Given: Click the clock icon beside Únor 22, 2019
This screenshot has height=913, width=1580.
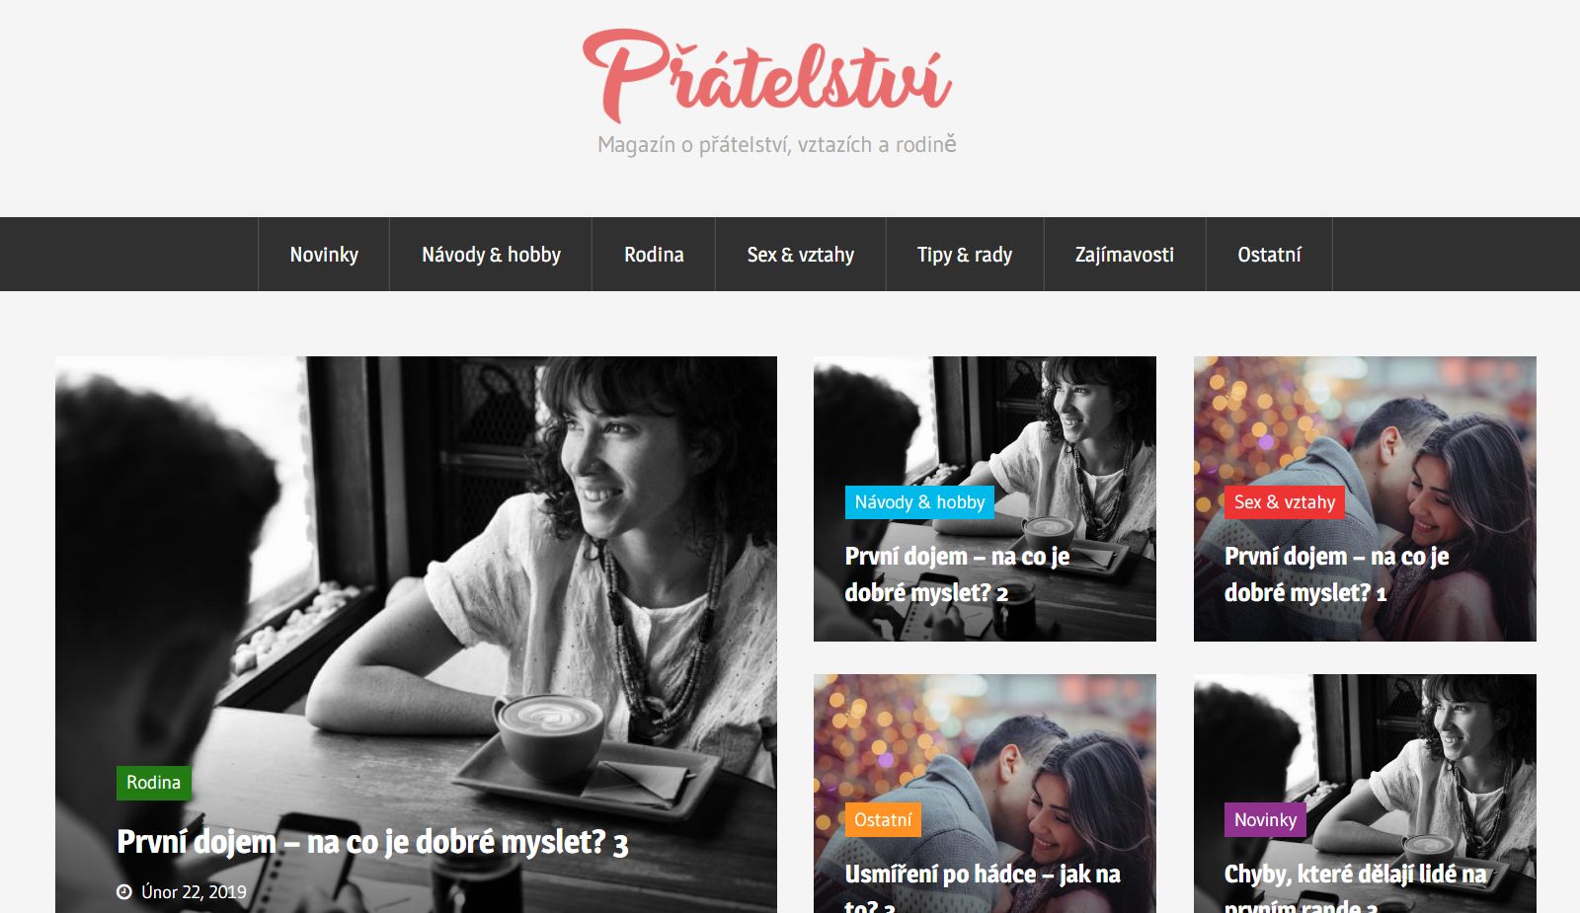Looking at the screenshot, I should click(x=124, y=892).
